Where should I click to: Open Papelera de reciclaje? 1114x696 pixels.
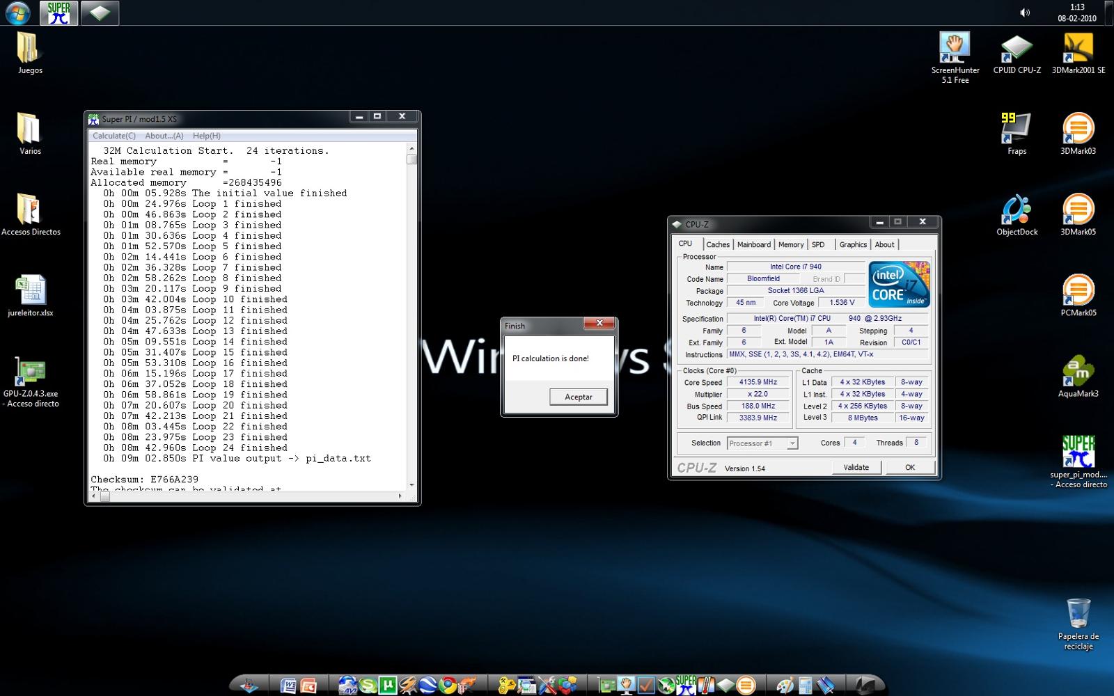[x=1078, y=624]
